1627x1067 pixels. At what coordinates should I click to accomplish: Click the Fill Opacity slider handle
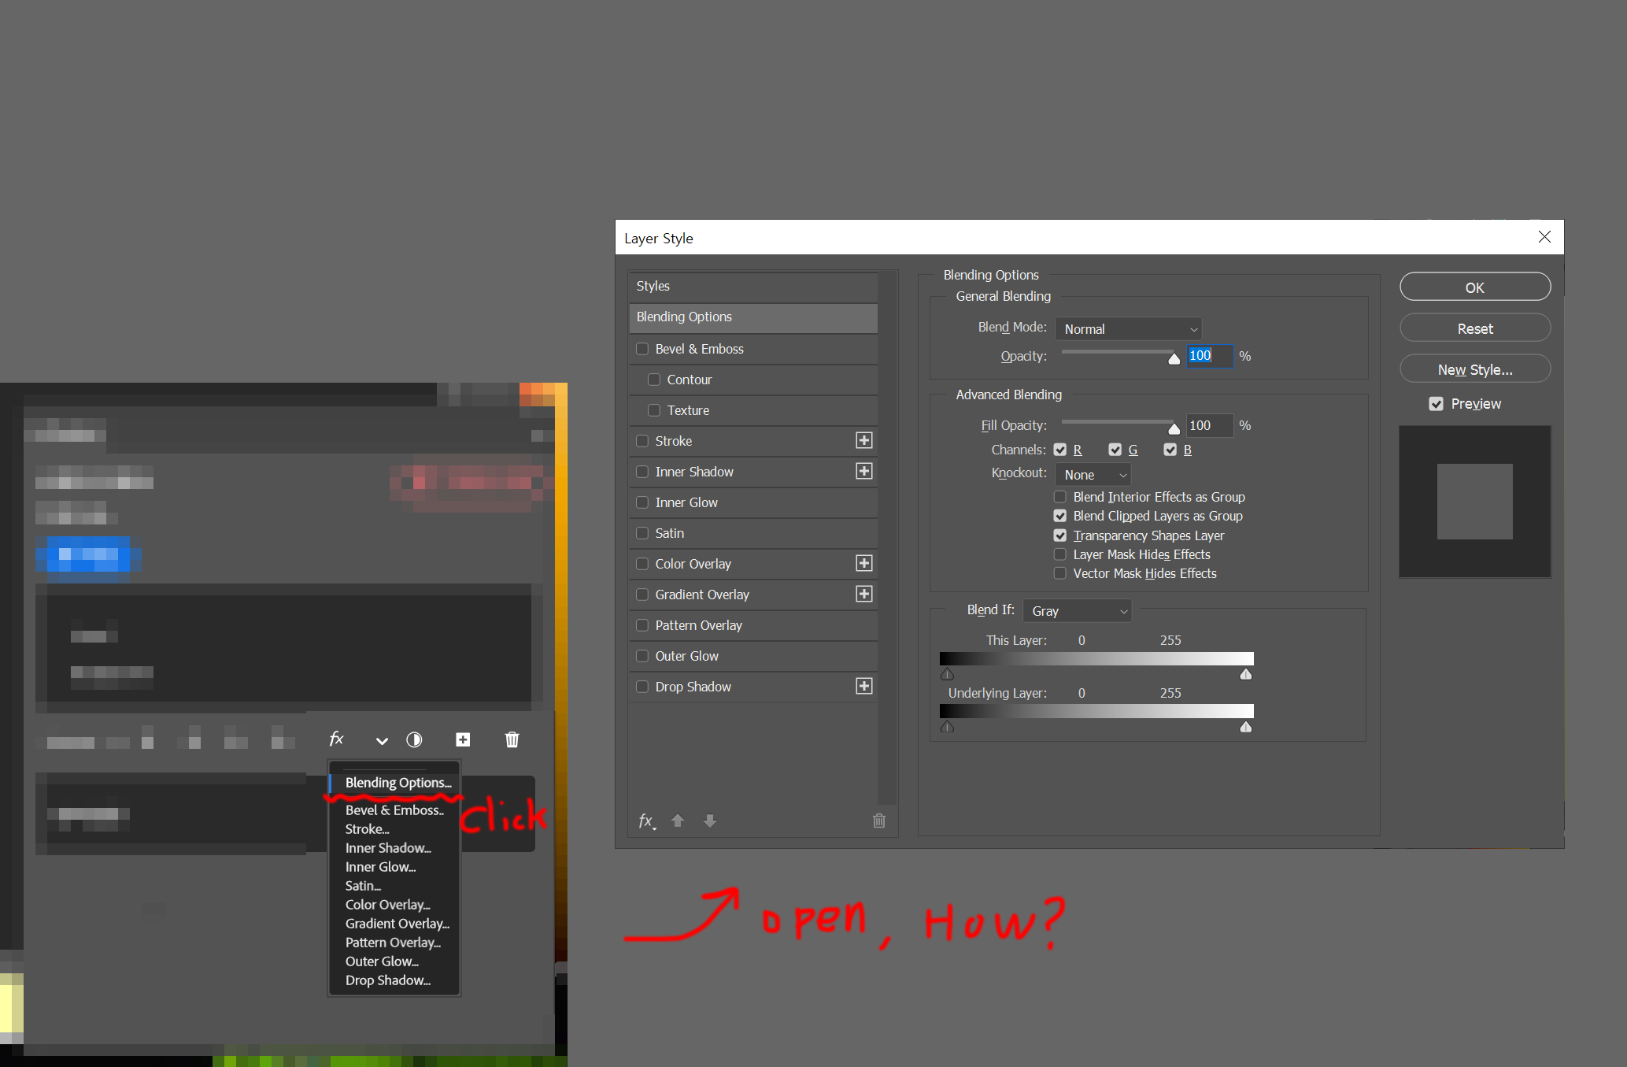(x=1174, y=429)
